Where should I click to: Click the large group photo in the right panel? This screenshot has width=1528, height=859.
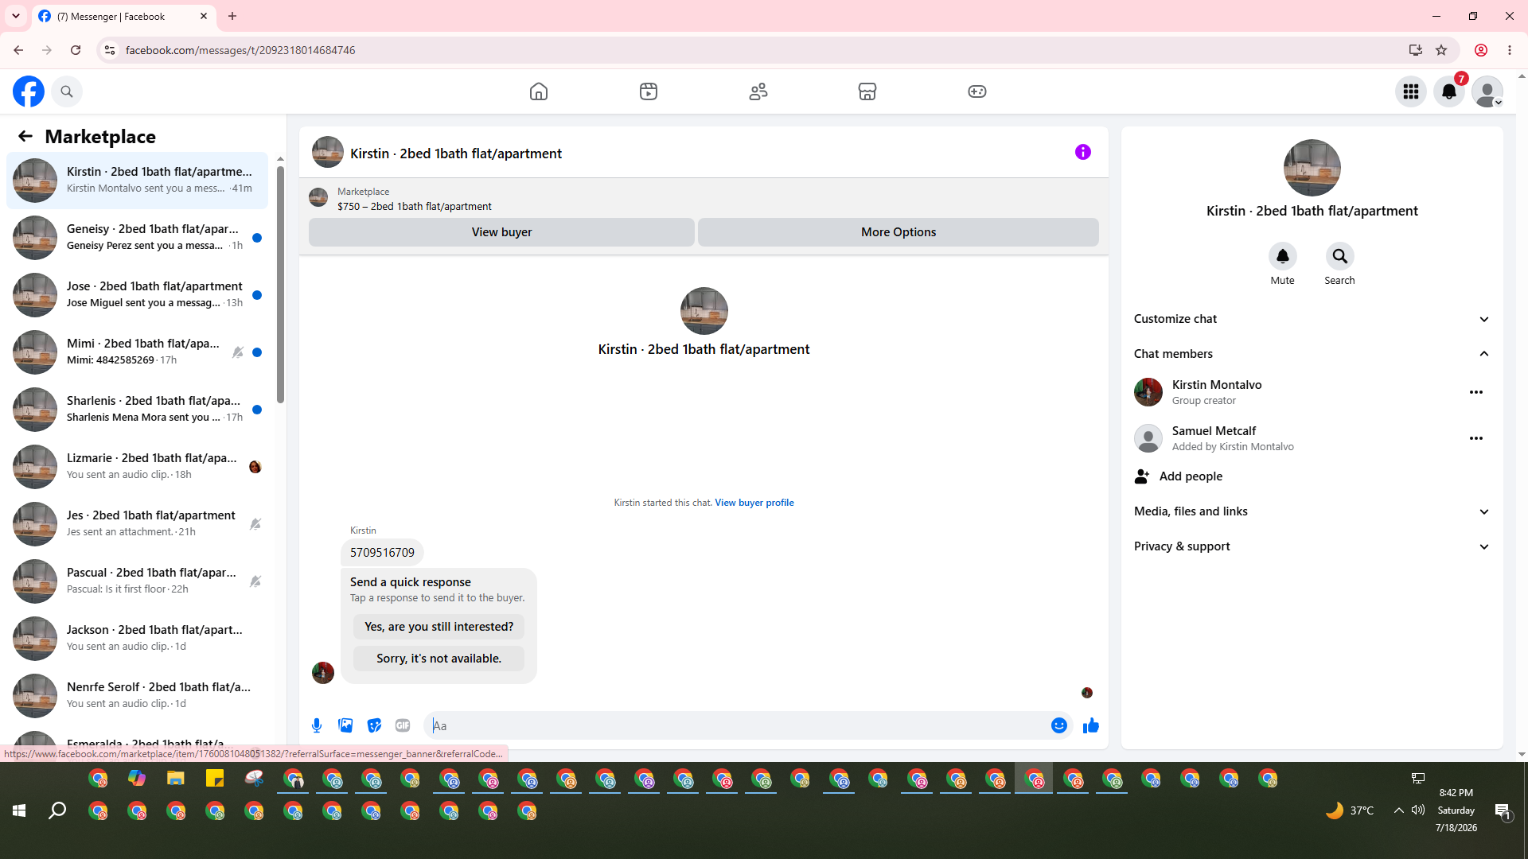[x=1312, y=168]
